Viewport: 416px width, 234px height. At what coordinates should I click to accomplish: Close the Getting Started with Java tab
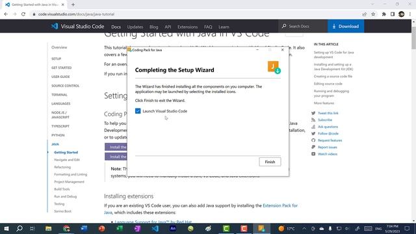[x=63, y=5]
